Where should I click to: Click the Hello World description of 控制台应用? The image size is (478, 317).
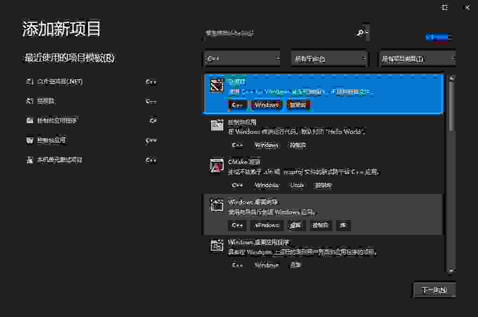click(296, 131)
